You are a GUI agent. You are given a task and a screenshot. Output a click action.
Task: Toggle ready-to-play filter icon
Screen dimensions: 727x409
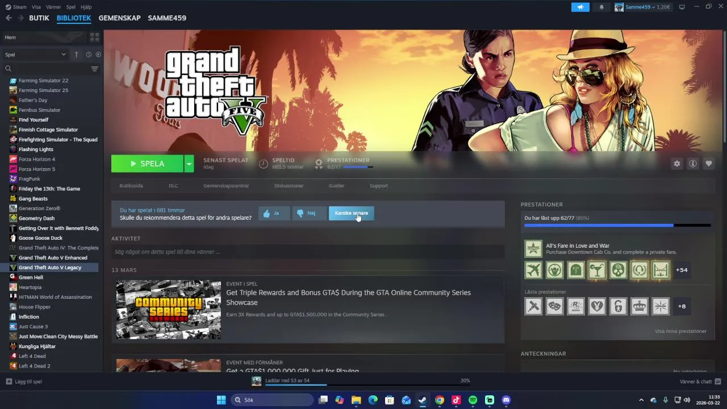point(98,55)
